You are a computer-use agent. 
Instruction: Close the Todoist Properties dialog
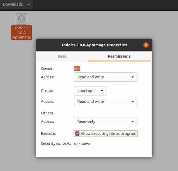146,45
